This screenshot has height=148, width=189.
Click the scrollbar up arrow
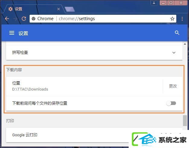(x=185, y=44)
